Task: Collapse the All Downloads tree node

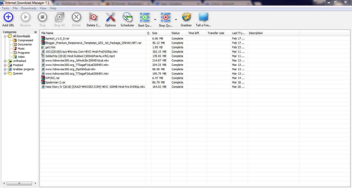Action: (x=5, y=36)
